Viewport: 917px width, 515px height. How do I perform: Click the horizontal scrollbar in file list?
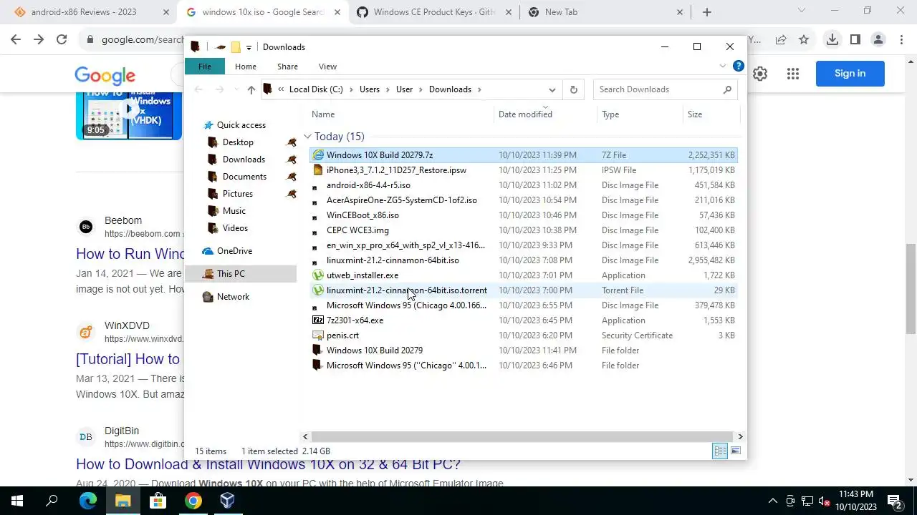(522, 436)
